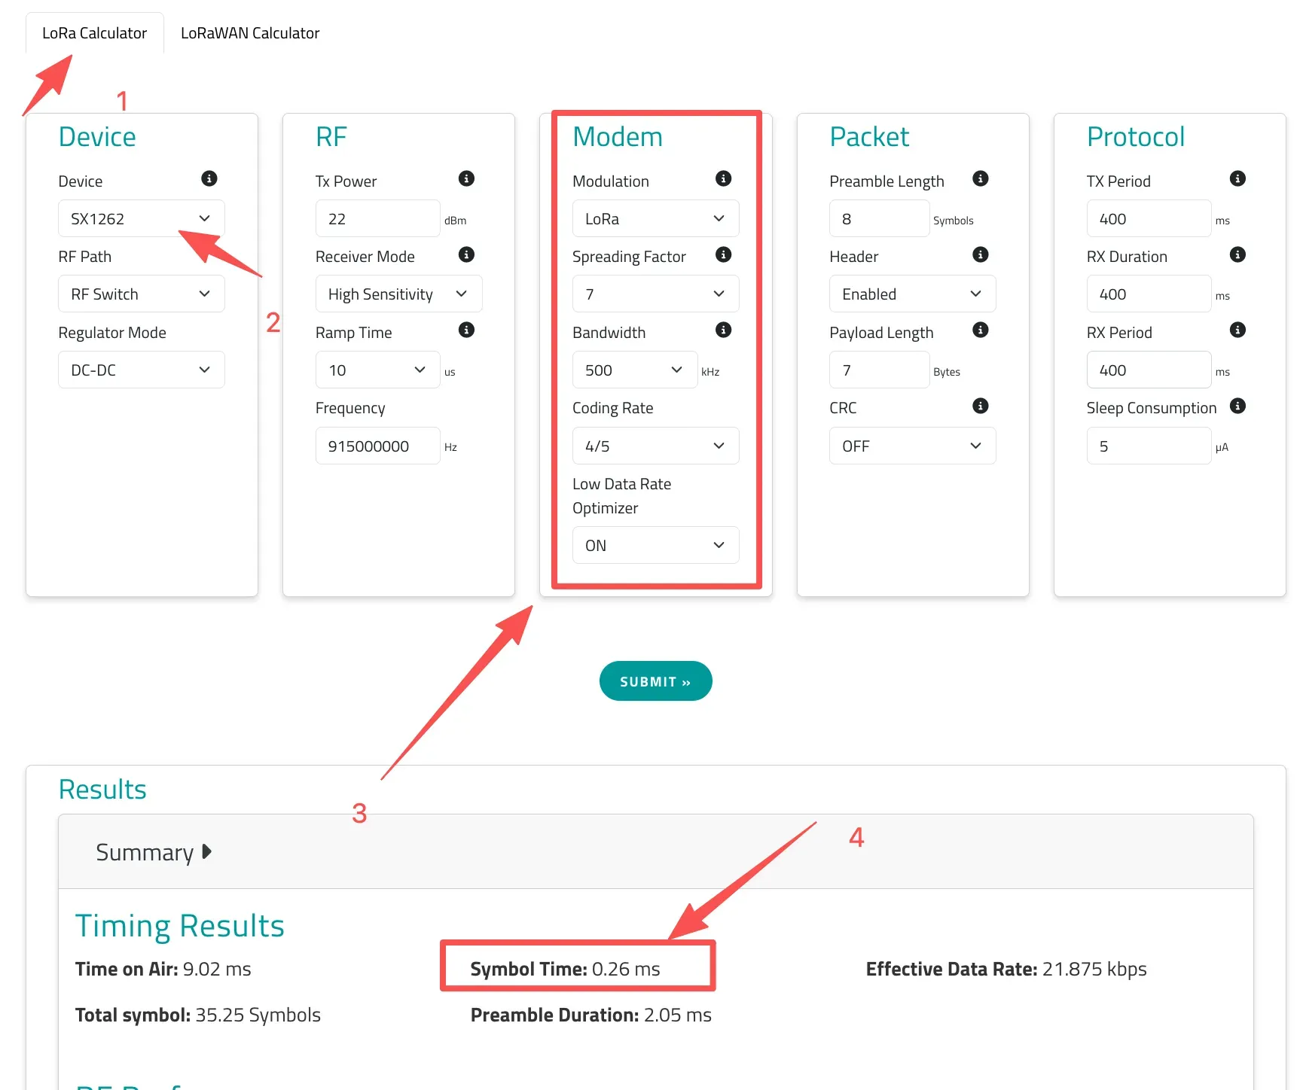The width and height of the screenshot is (1300, 1090).
Task: Open the Ramp Time info tooltip
Action: [465, 330]
